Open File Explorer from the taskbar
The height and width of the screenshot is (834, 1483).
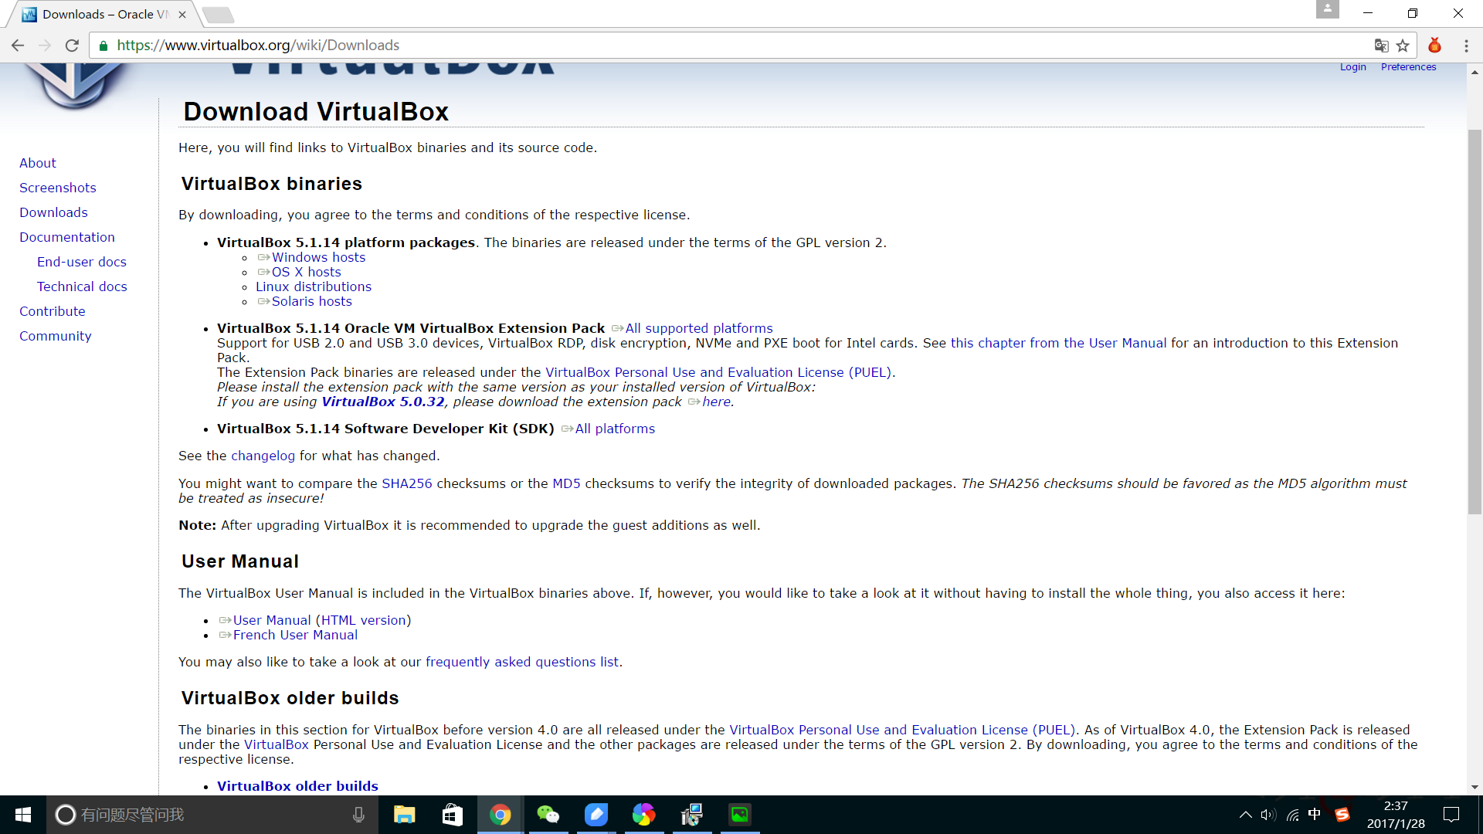(404, 815)
